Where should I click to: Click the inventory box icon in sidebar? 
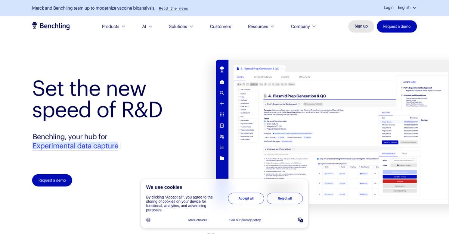222,125
